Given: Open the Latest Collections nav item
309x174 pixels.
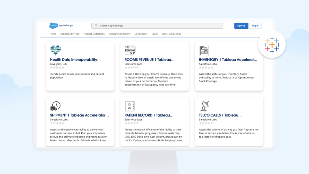Looking at the screenshot, I should coord(171,34).
